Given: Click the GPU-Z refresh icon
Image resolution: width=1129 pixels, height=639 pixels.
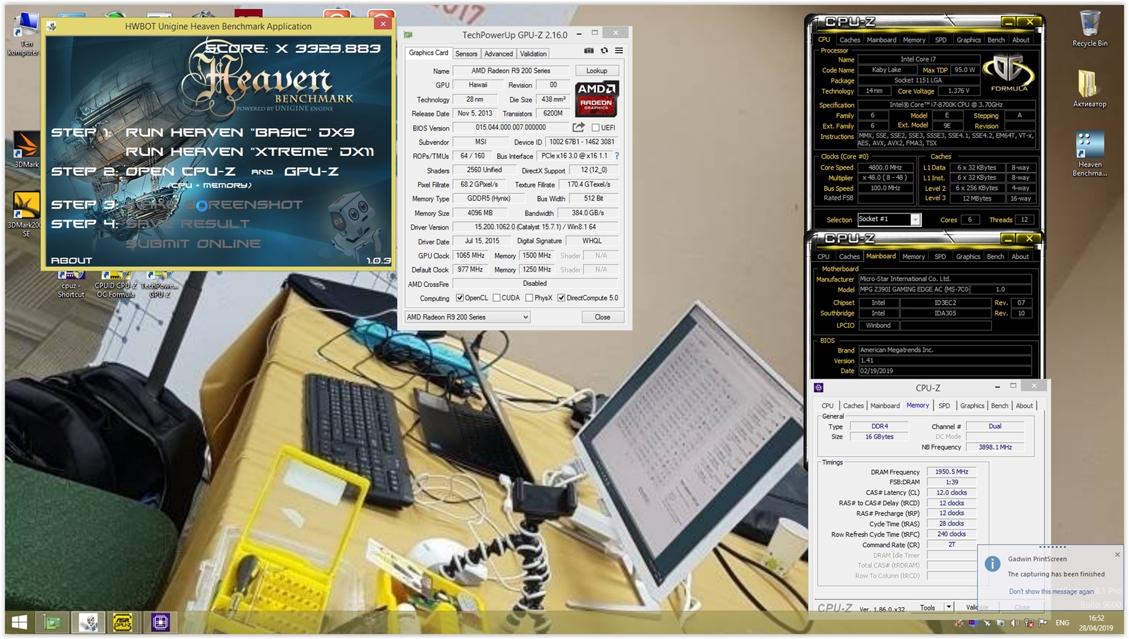Looking at the screenshot, I should 604,51.
